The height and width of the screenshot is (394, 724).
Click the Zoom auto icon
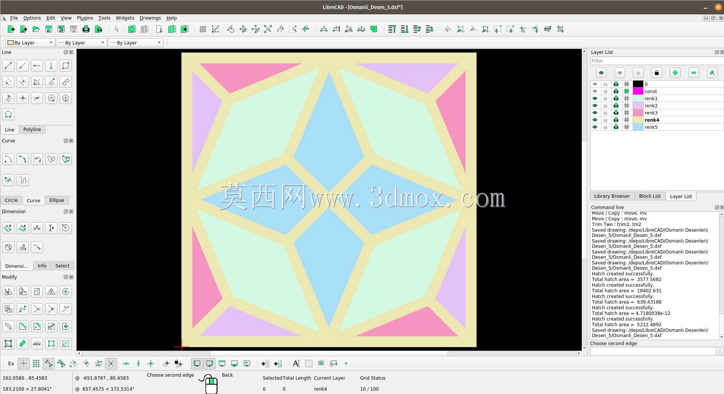[268, 29]
